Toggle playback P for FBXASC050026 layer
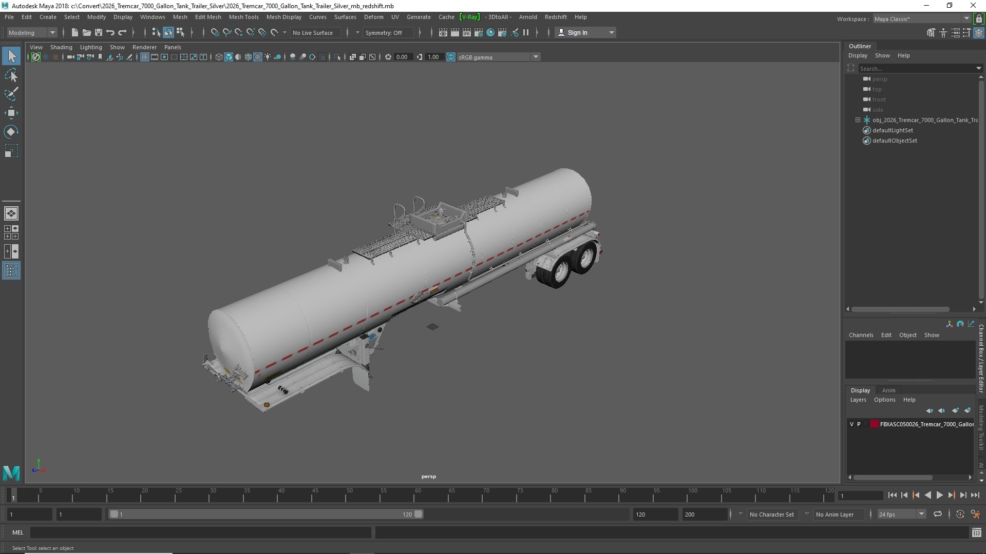Image resolution: width=986 pixels, height=554 pixels. tap(859, 424)
